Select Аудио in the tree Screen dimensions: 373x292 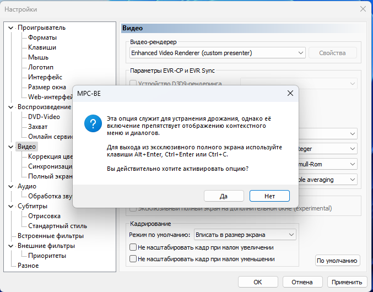click(27, 186)
